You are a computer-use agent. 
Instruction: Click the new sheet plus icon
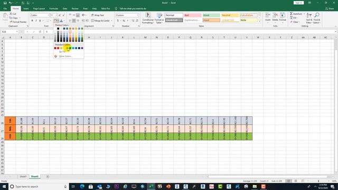tap(48, 177)
